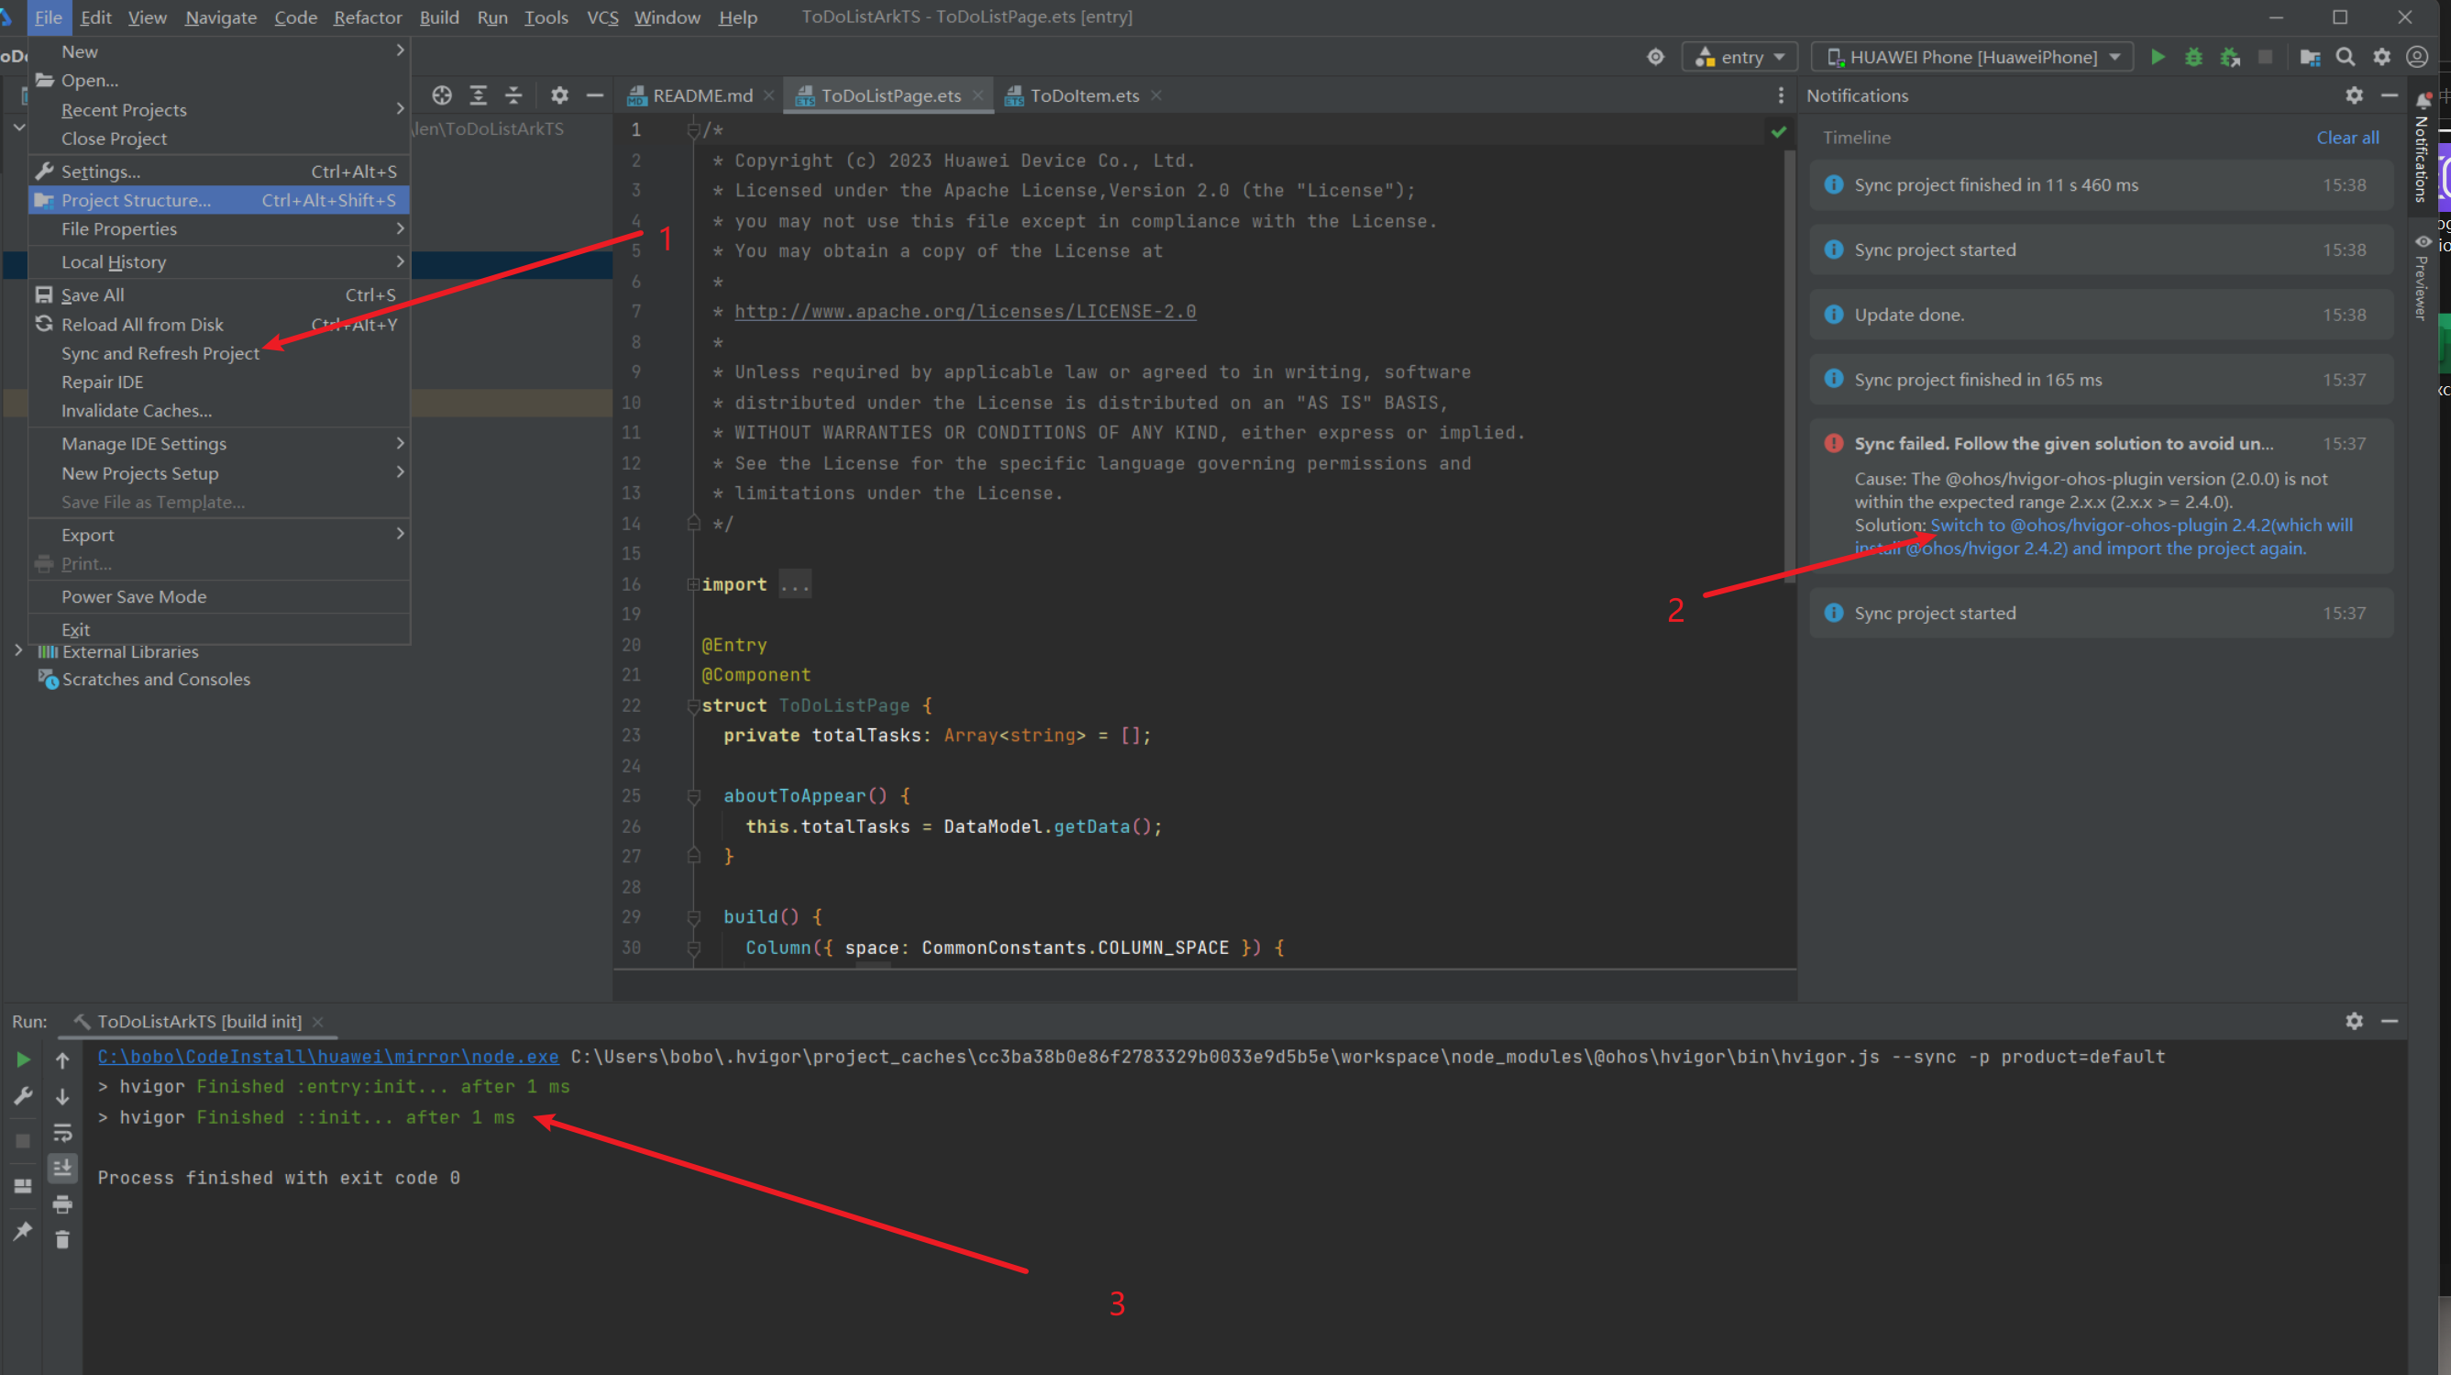The width and height of the screenshot is (2451, 1375).
Task: Hide Notifications panel with minus icon
Action: coord(2390,95)
